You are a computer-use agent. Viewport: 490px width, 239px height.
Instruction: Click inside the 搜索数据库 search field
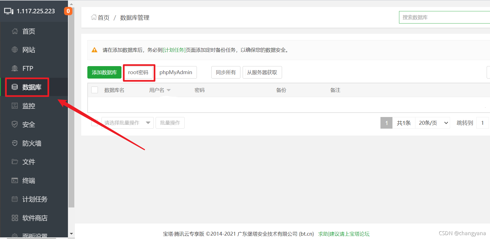[444, 17]
